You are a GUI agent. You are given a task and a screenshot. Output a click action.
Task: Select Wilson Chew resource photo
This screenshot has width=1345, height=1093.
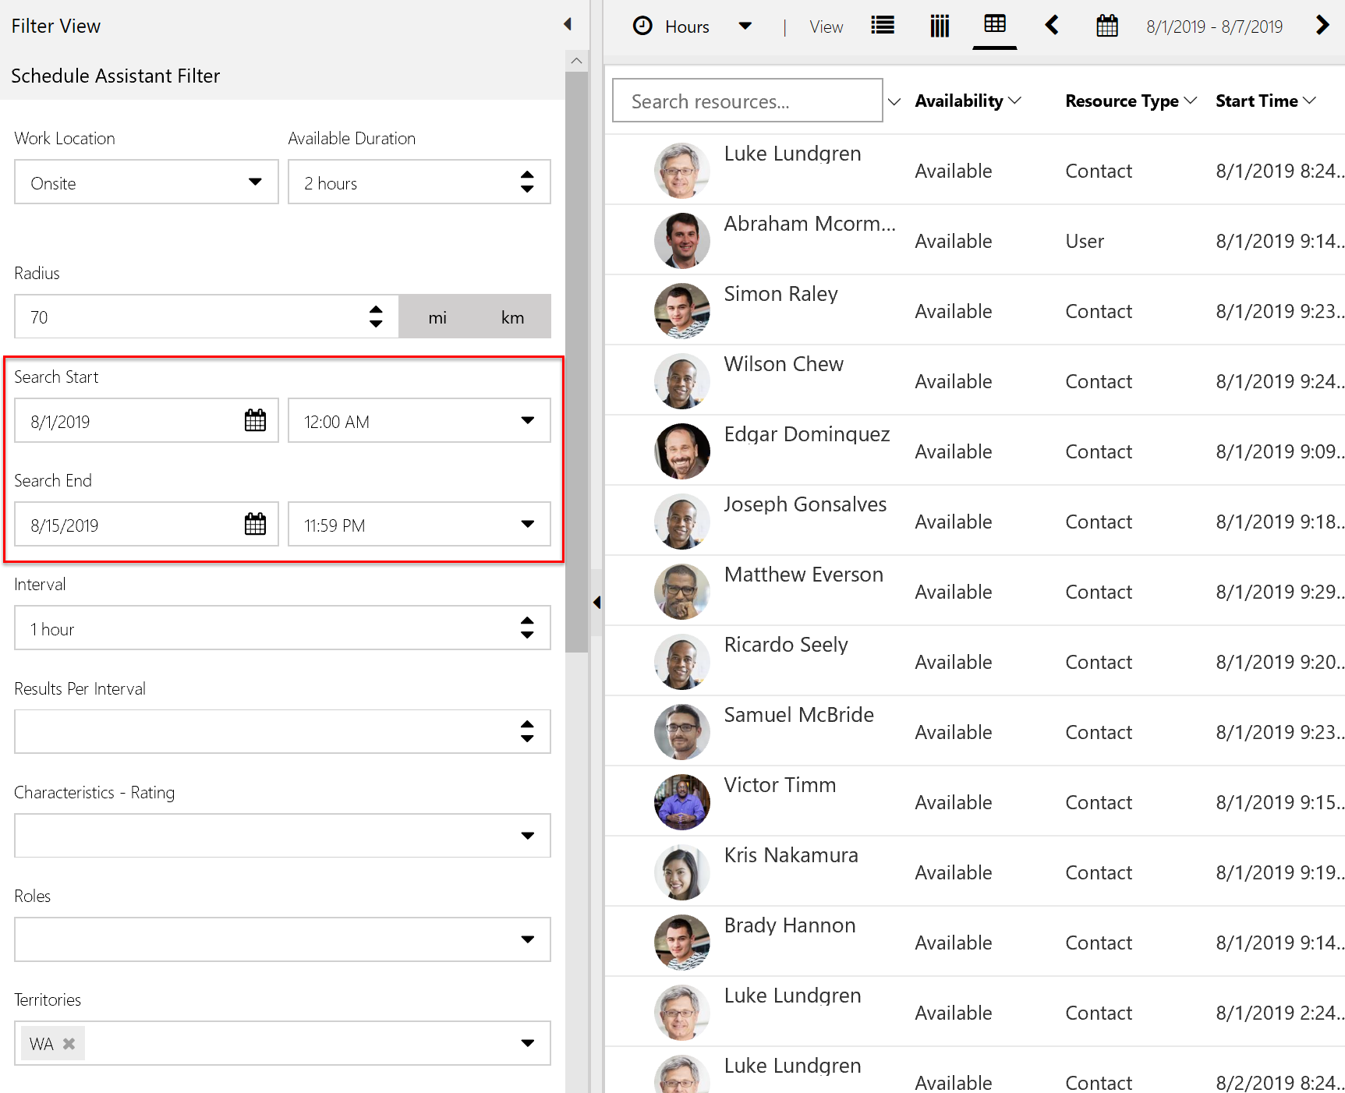682,380
